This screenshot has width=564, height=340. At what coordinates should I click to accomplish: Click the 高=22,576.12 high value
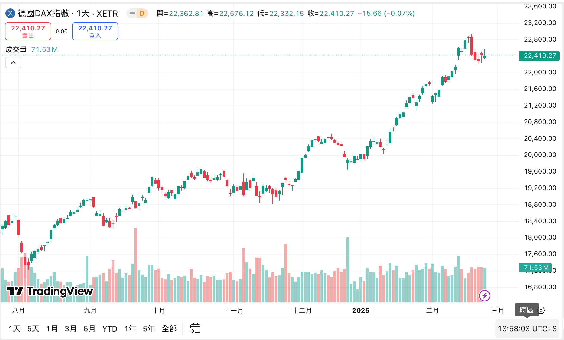click(230, 13)
